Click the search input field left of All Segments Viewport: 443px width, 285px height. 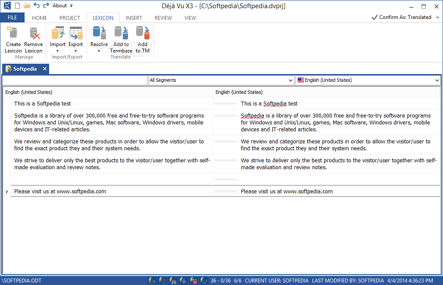(x=75, y=81)
